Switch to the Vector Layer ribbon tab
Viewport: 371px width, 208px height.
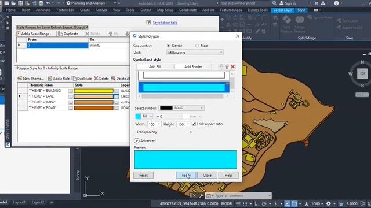(282, 10)
